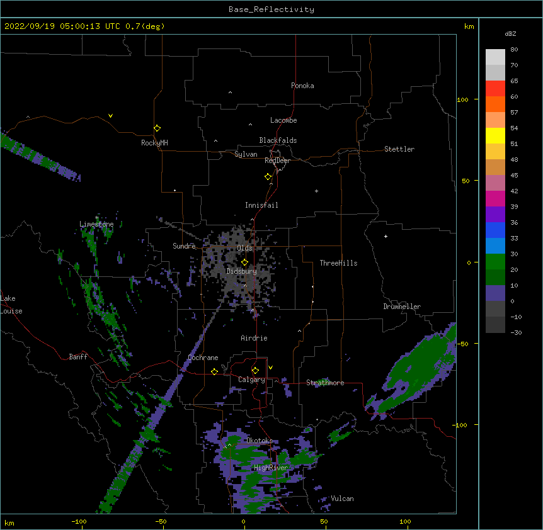The image size is (543, 530).
Task: Click the Banff label
Action: pos(78,357)
